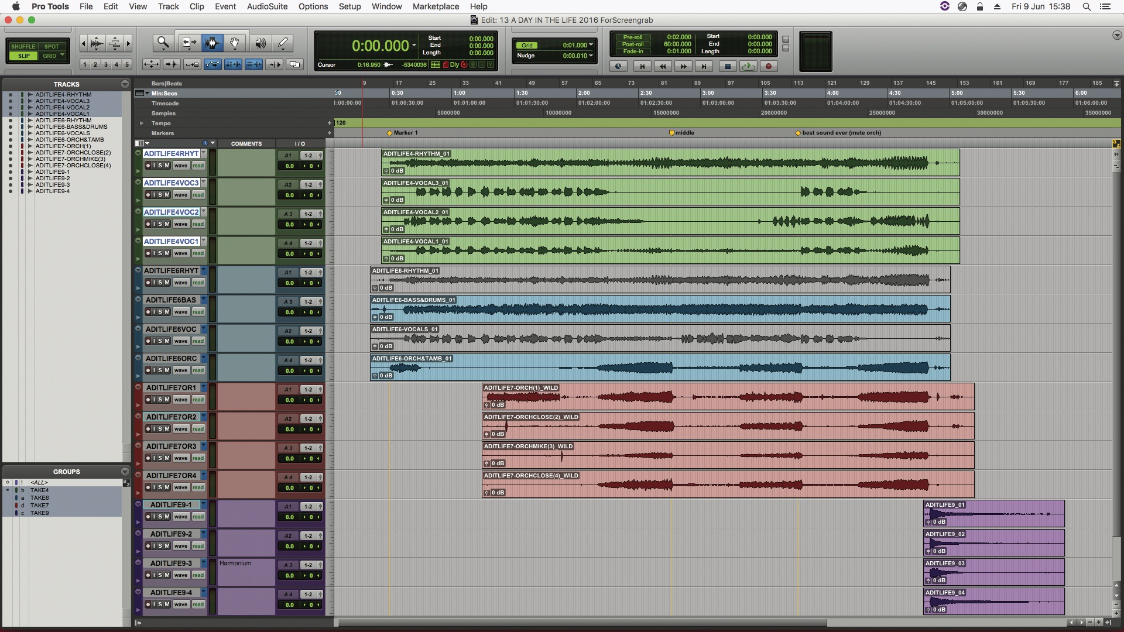Image resolution: width=1124 pixels, height=632 pixels.
Task: Open the Setup menu
Action: (349, 6)
